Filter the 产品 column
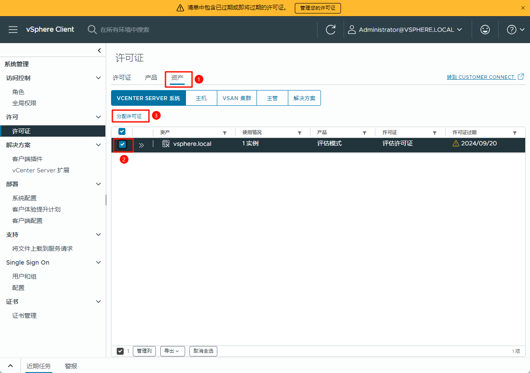Viewport: 530px width, 373px height. [x=365, y=133]
